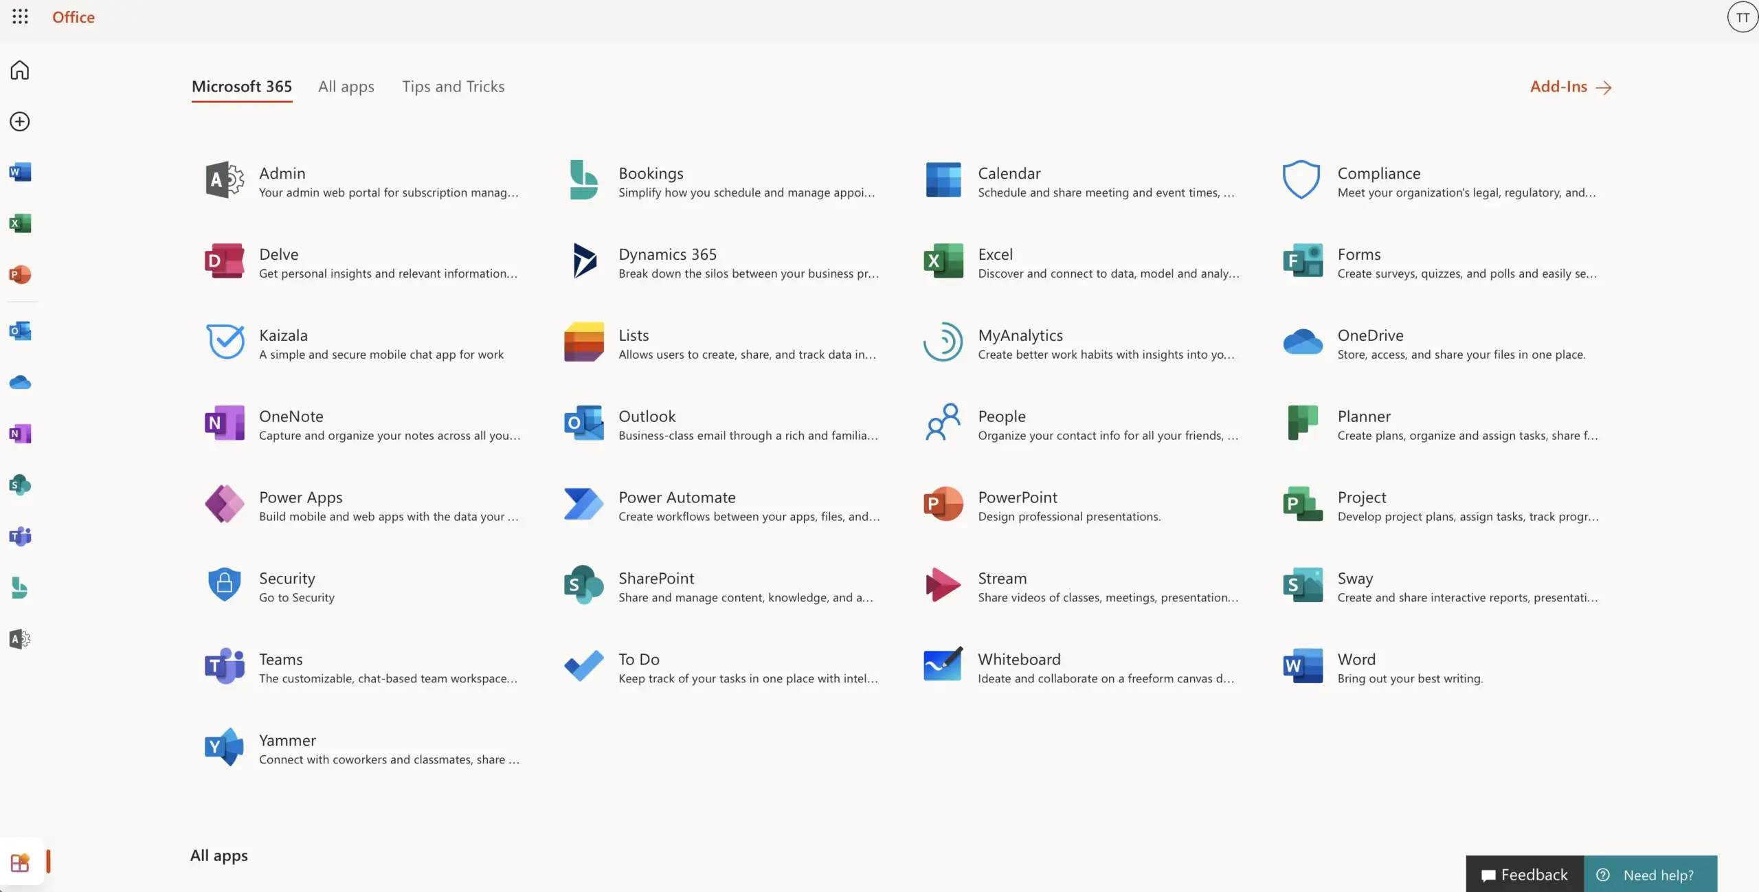Click the MyAnalytics swirl icon
The image size is (1759, 892).
tap(943, 342)
